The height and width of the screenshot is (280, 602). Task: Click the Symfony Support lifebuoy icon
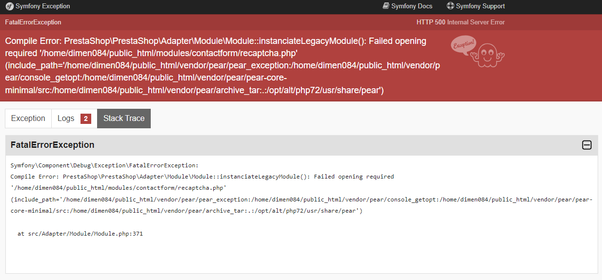[x=450, y=6]
